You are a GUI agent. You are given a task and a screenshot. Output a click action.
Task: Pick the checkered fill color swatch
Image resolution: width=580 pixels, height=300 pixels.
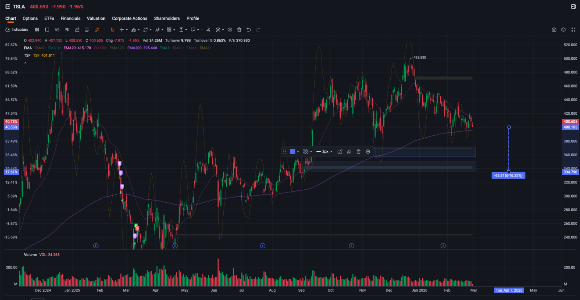306,152
